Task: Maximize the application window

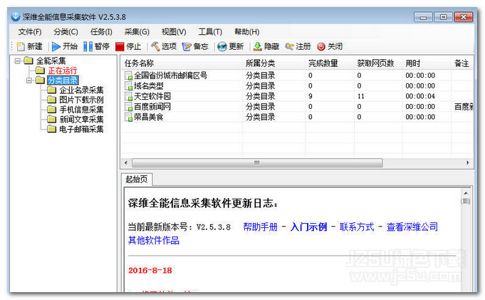Action: (x=443, y=17)
